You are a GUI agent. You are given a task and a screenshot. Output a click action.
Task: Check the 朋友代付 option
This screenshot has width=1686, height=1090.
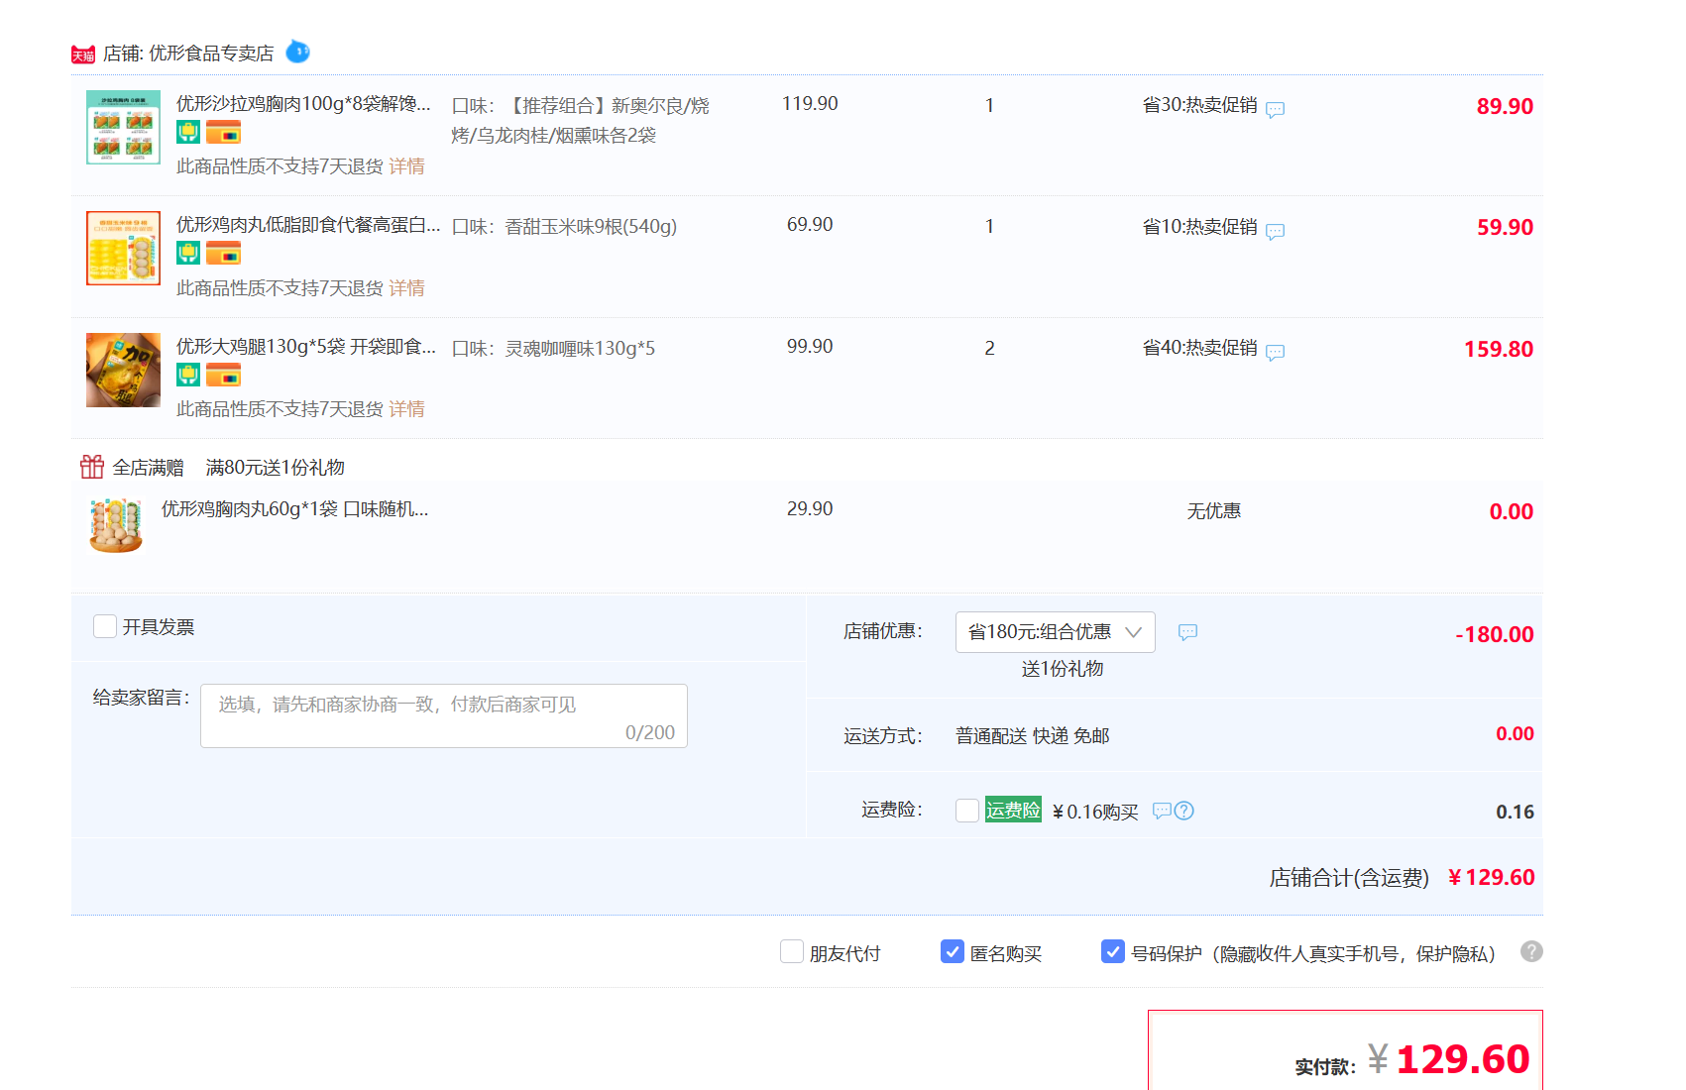click(792, 951)
